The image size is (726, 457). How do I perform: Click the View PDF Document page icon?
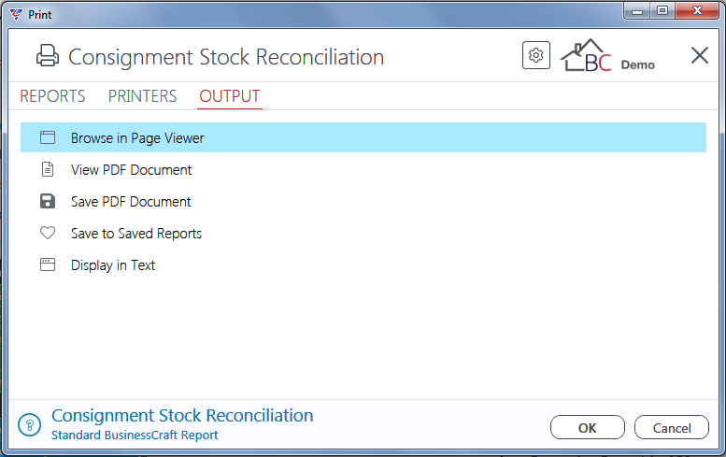pyautogui.click(x=48, y=169)
